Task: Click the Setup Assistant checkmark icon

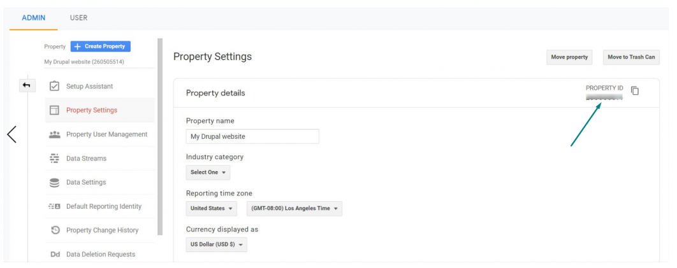Action: [x=54, y=86]
